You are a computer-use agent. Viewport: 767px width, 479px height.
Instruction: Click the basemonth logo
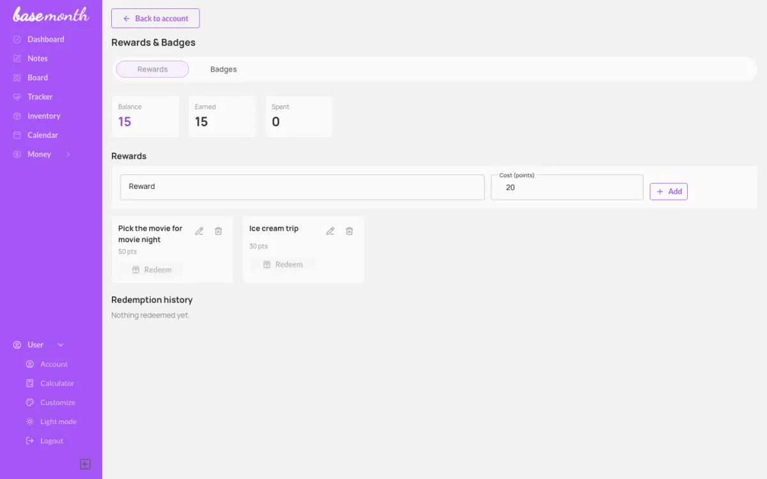(50, 14)
